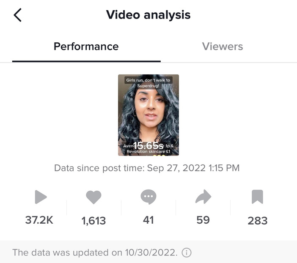Tap the info icon beside update date

pos(186,253)
